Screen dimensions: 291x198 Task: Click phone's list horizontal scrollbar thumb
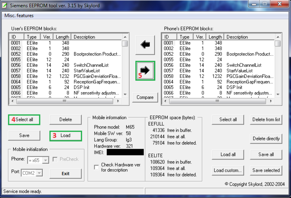[x=217, y=101]
